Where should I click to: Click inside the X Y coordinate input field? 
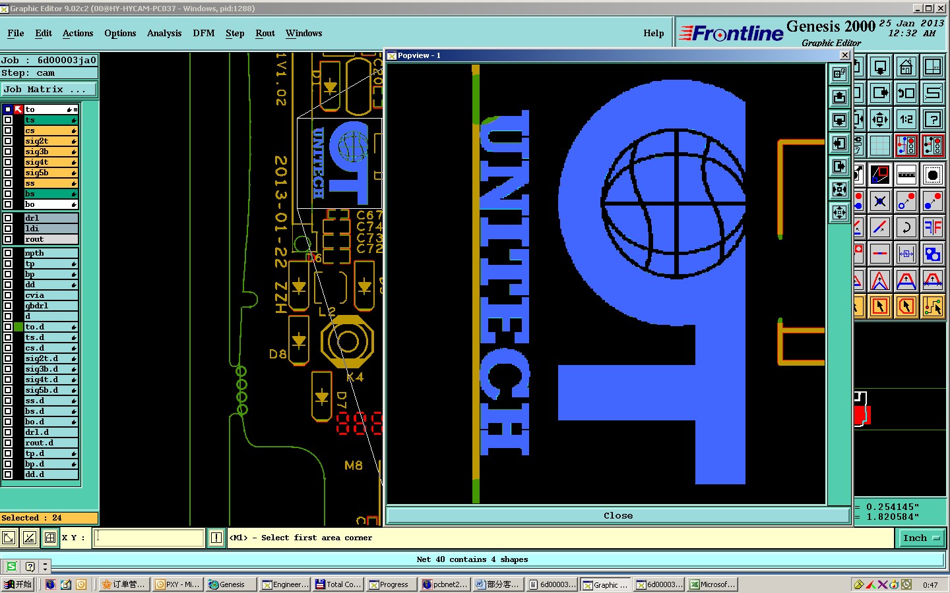(149, 538)
